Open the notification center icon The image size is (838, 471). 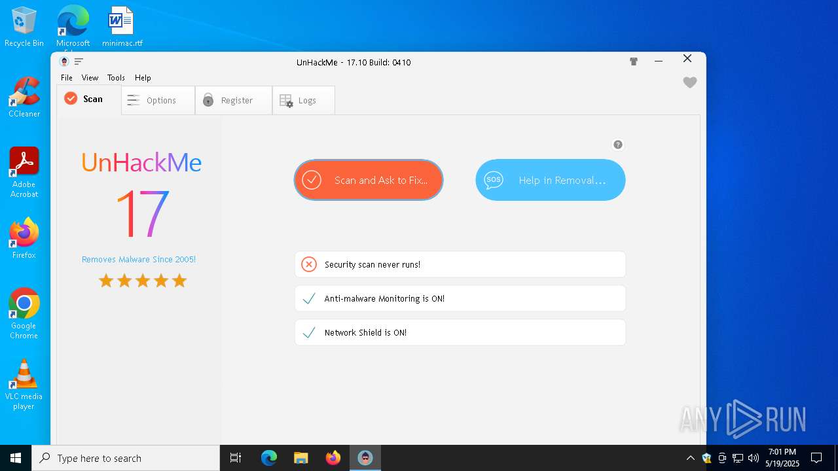click(x=816, y=458)
